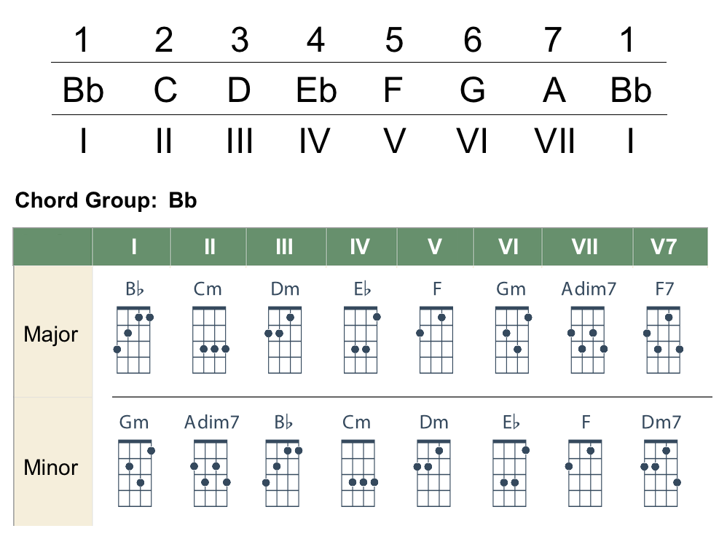Image resolution: width=719 pixels, height=539 pixels.
Task: Select Eb chord diagram in Minor row
Action: coord(510,473)
